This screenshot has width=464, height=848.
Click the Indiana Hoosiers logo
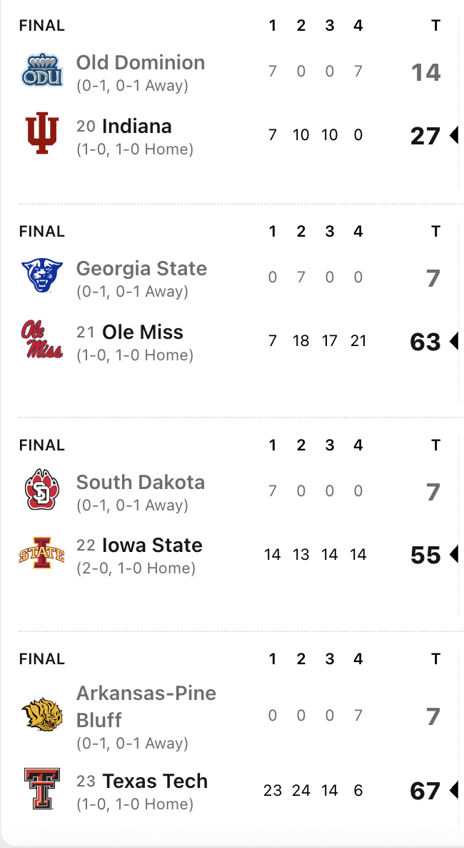tap(42, 134)
